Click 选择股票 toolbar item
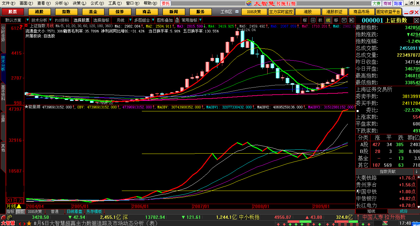Viewport: 420px width, 226px height. pos(81,20)
